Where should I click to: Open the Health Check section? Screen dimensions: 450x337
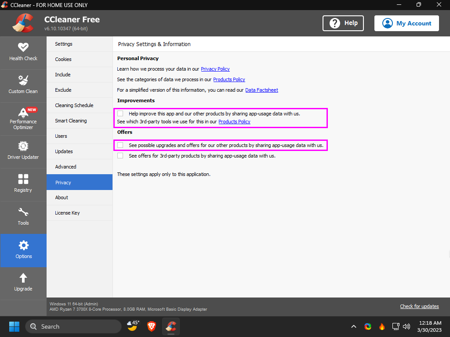23,53
